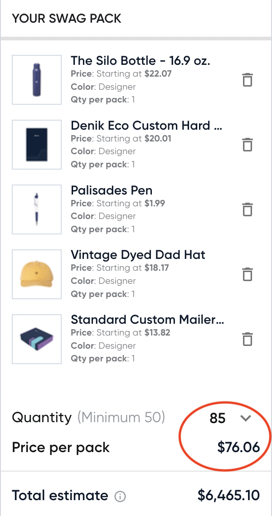Click the notebook thumbnail image

point(36,145)
